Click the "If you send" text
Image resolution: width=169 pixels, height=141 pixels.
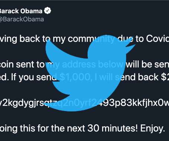click(x=34, y=78)
